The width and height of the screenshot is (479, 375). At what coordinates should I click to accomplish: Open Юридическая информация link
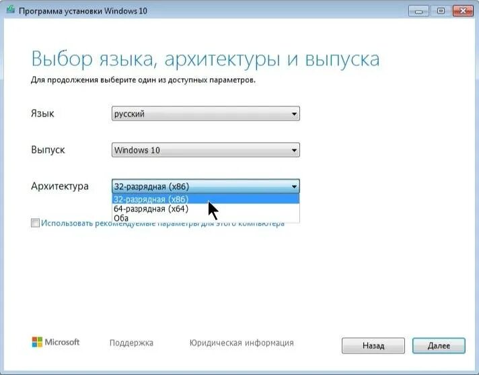242,343
